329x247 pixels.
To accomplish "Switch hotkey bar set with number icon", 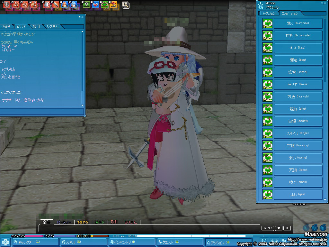I will (x=126, y=5).
